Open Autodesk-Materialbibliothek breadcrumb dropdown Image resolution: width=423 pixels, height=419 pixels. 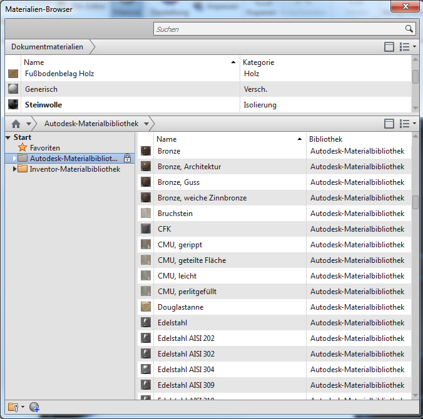[x=146, y=124]
